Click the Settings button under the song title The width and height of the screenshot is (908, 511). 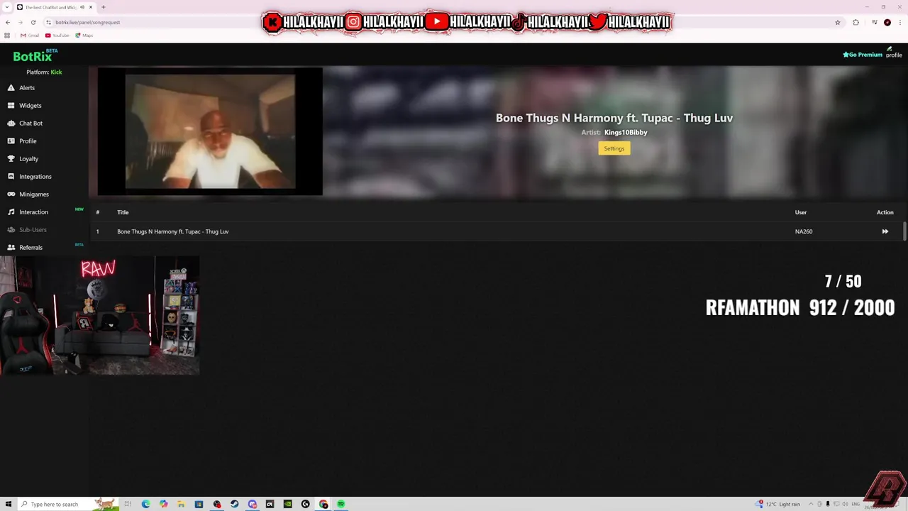point(614,148)
